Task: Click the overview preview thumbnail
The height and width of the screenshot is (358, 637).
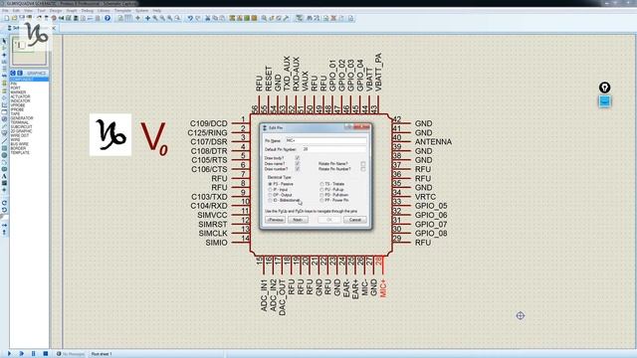Action: (29, 50)
